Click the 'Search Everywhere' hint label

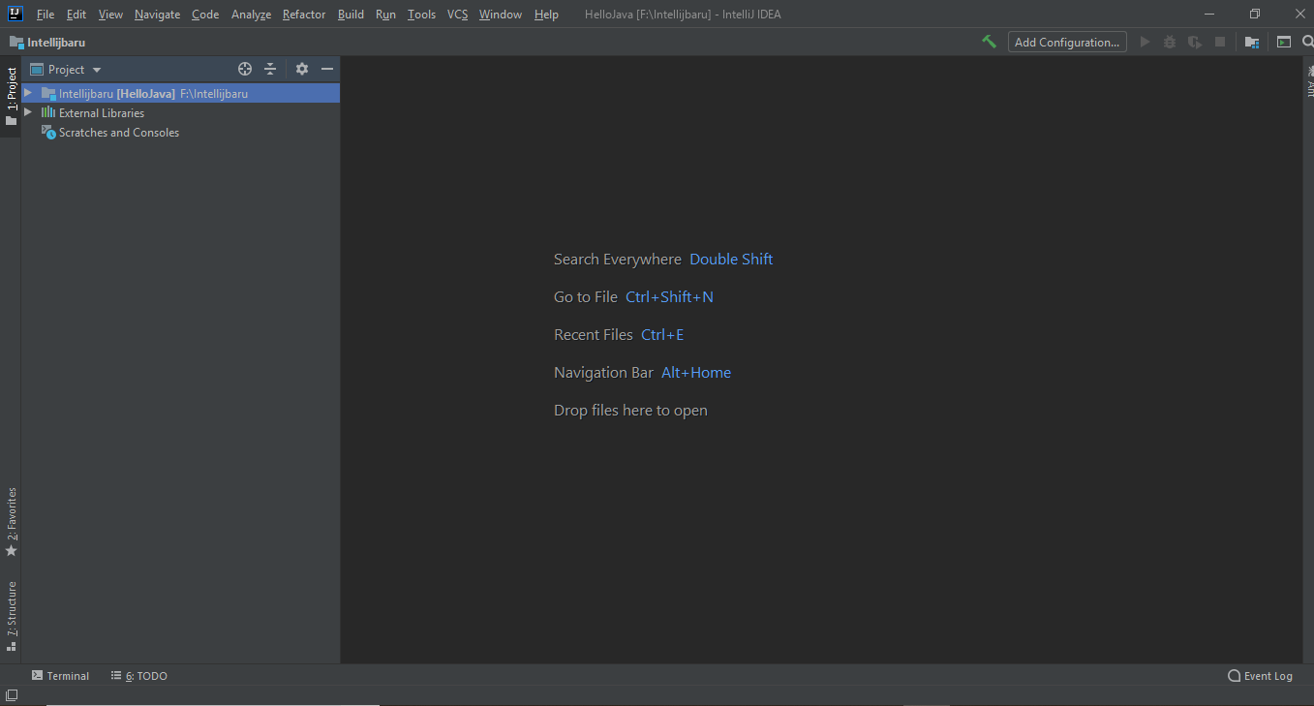coord(618,260)
